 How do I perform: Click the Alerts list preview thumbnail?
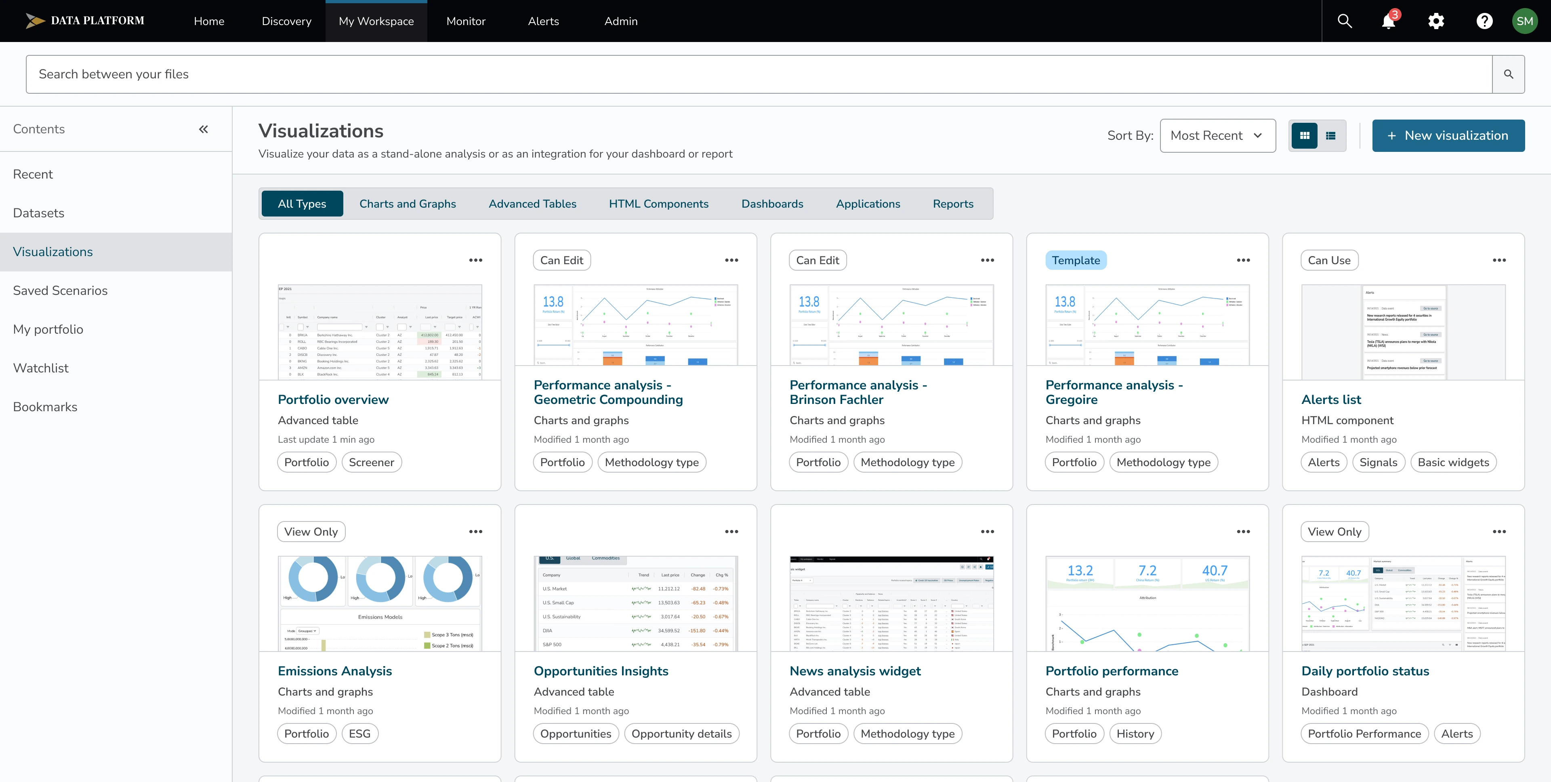click(x=1403, y=332)
